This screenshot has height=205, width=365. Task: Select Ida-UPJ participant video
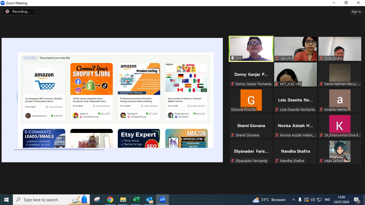(296, 49)
